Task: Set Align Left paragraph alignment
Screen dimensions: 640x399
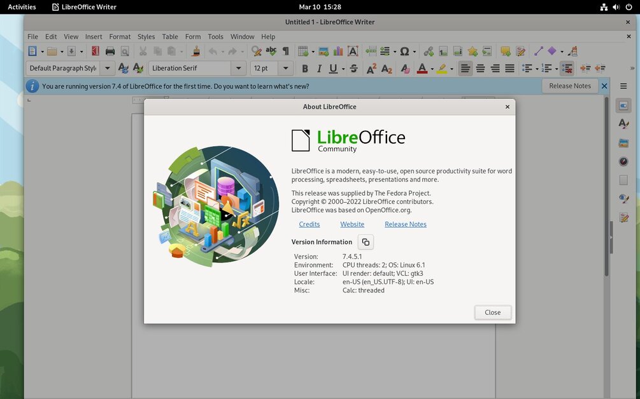Action: coord(466,69)
